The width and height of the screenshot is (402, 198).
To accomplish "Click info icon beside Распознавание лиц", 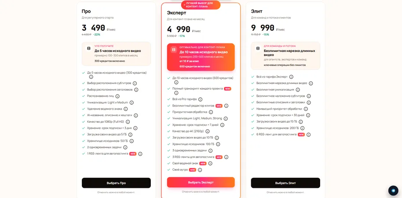I will (x=117, y=96).
